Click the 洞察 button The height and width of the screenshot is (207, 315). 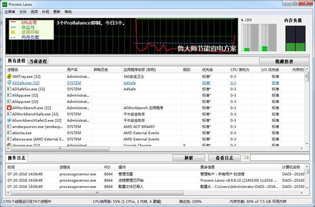pyautogui.click(x=188, y=158)
